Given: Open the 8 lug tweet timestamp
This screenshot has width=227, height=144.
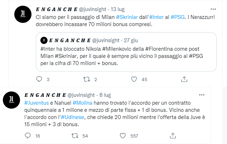Looking at the screenshot, I should 104,95.
